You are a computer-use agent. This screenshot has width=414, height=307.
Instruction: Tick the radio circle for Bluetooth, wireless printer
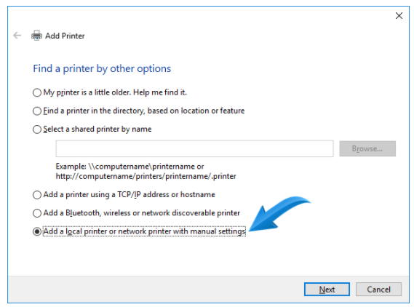pyautogui.click(x=37, y=213)
